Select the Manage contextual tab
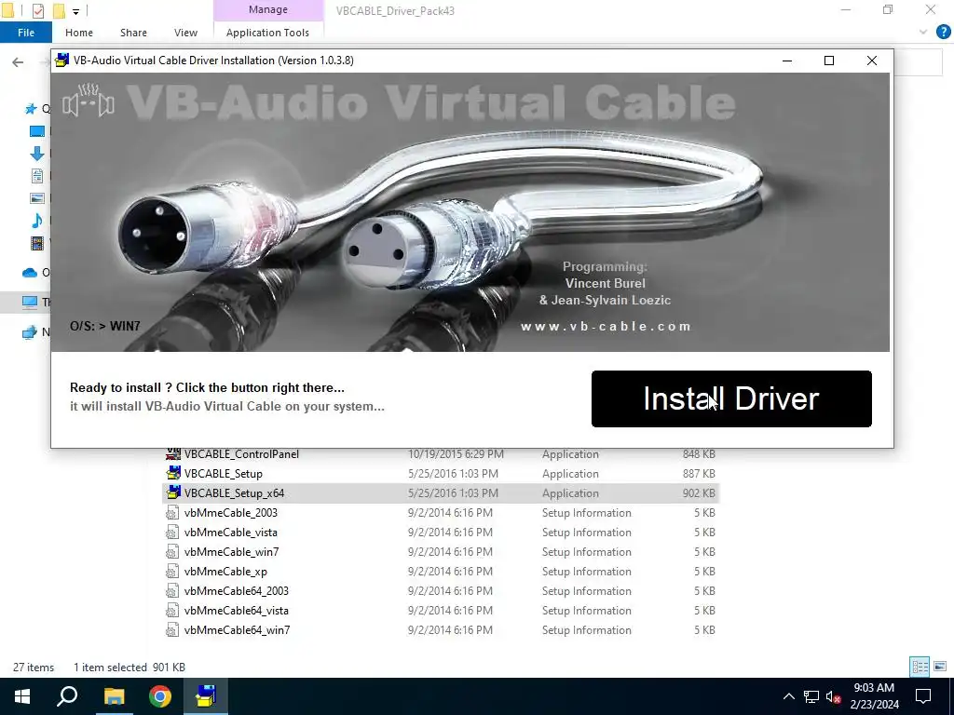 (x=267, y=9)
